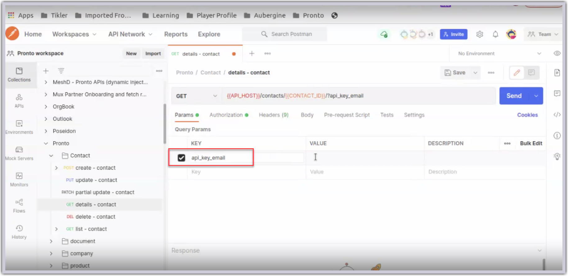Screen dimensions: 568x276
Task: Click the environment quick look eye icon
Action: 557,53
